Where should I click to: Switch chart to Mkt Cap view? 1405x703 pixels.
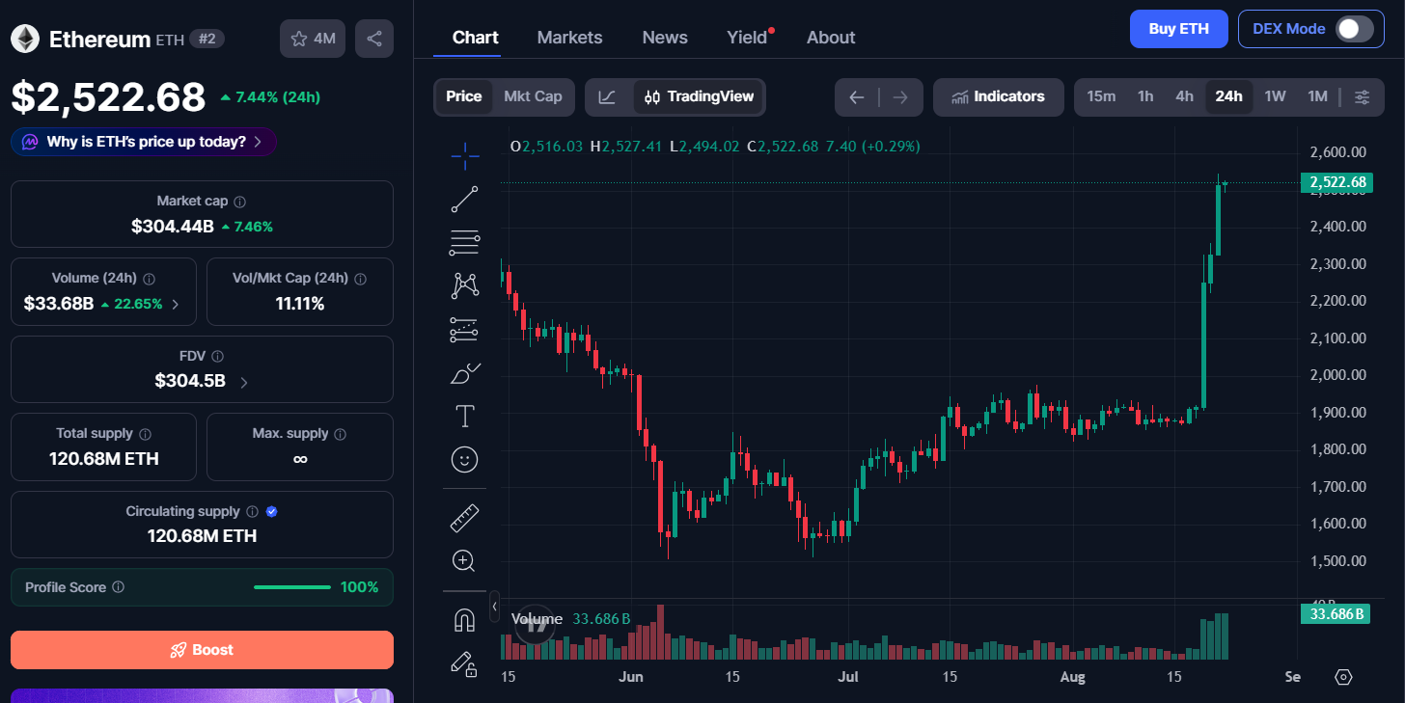[x=533, y=96]
